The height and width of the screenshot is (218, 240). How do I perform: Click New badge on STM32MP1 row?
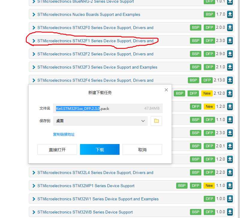point(209,185)
